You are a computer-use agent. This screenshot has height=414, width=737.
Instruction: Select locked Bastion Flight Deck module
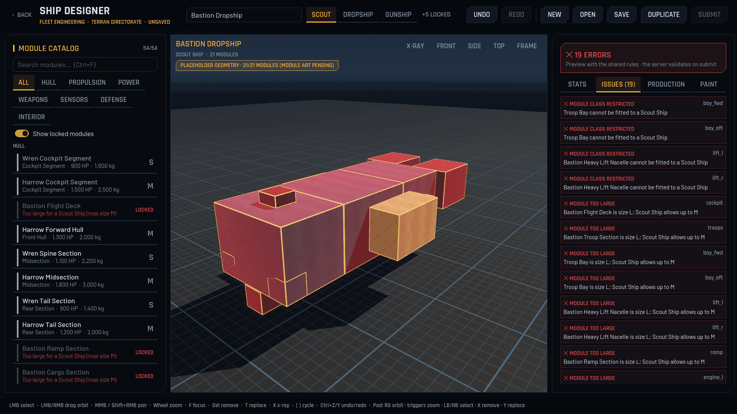point(85,210)
